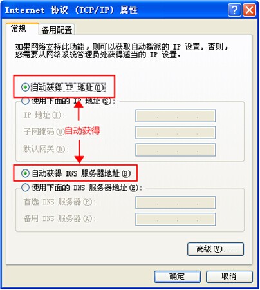Click the dialog title bar text

[x=71, y=10]
